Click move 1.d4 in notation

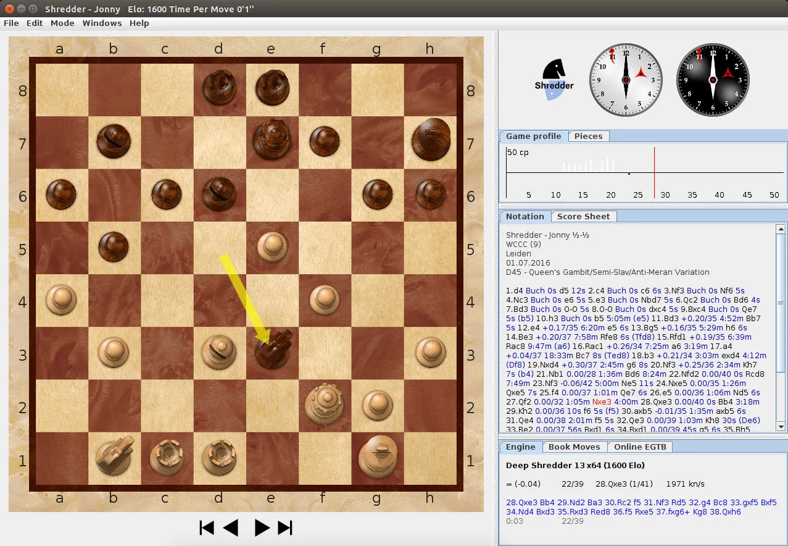(x=515, y=290)
